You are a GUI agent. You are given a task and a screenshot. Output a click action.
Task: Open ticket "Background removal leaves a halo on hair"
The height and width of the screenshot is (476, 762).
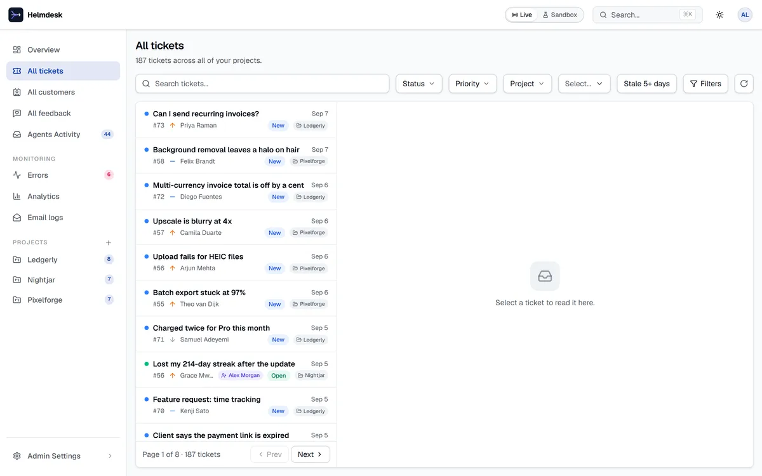[236, 155]
